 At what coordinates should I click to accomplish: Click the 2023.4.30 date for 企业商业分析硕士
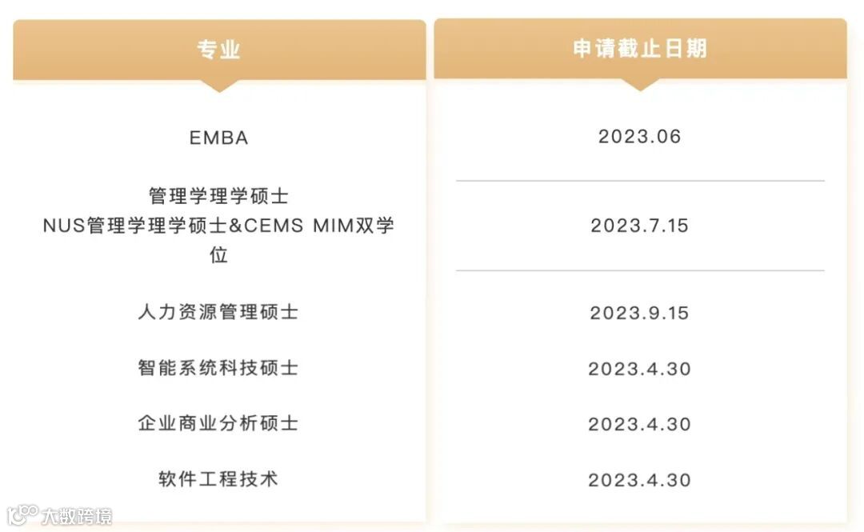(640, 425)
